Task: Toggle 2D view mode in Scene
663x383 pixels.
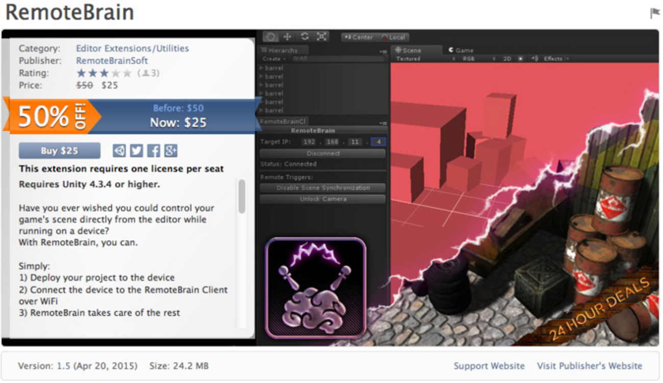Action: [507, 59]
